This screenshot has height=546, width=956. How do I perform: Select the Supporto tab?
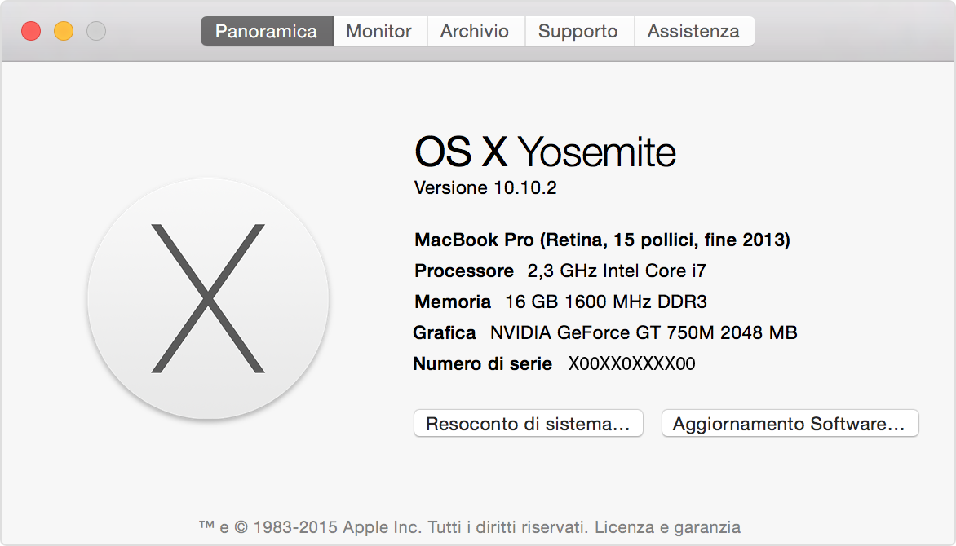(x=578, y=32)
